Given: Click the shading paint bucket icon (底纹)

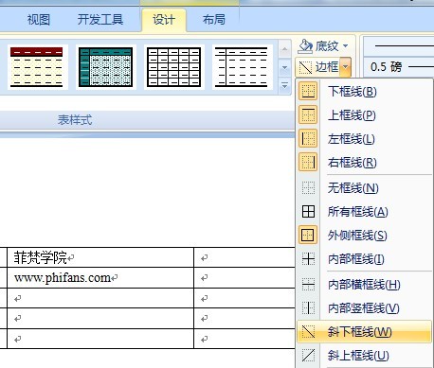Looking at the screenshot, I should 305,46.
